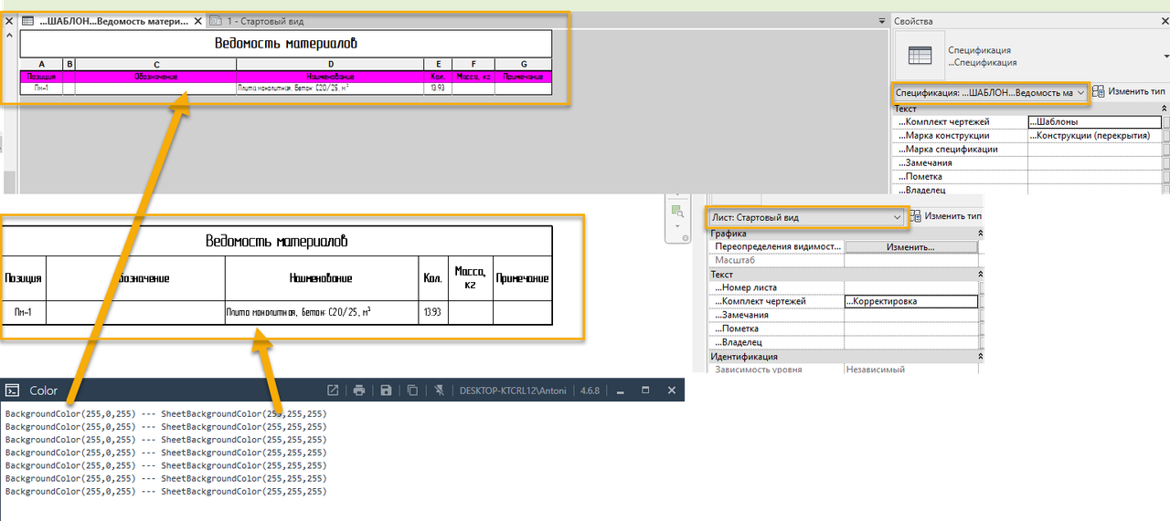Click schedule title Ведомость материалов in tab view

coord(286,43)
